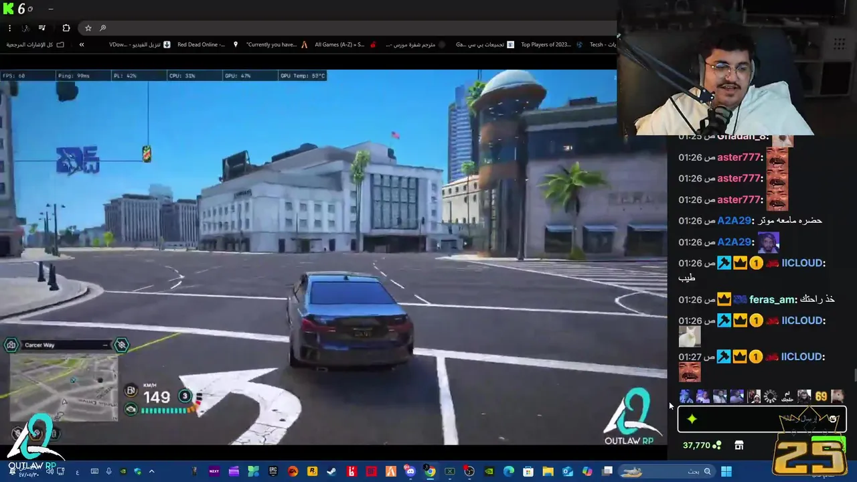Open the all bookmarks folder

click(35, 45)
